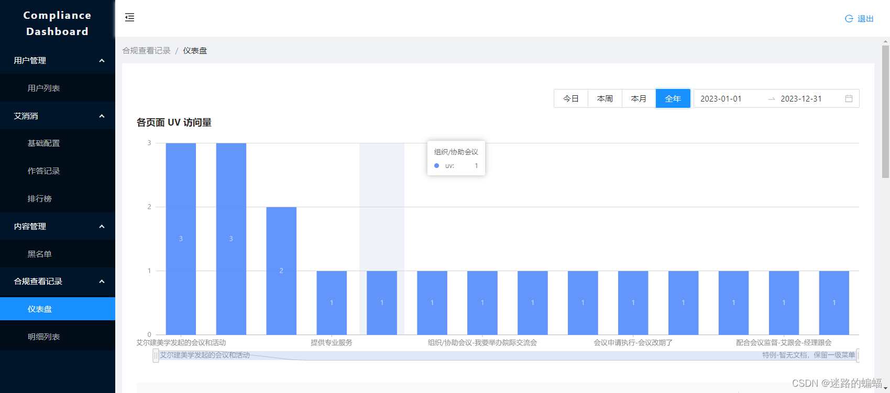This screenshot has height=393, width=890.
Task: Click the bar labeled 2
Action: 281,271
